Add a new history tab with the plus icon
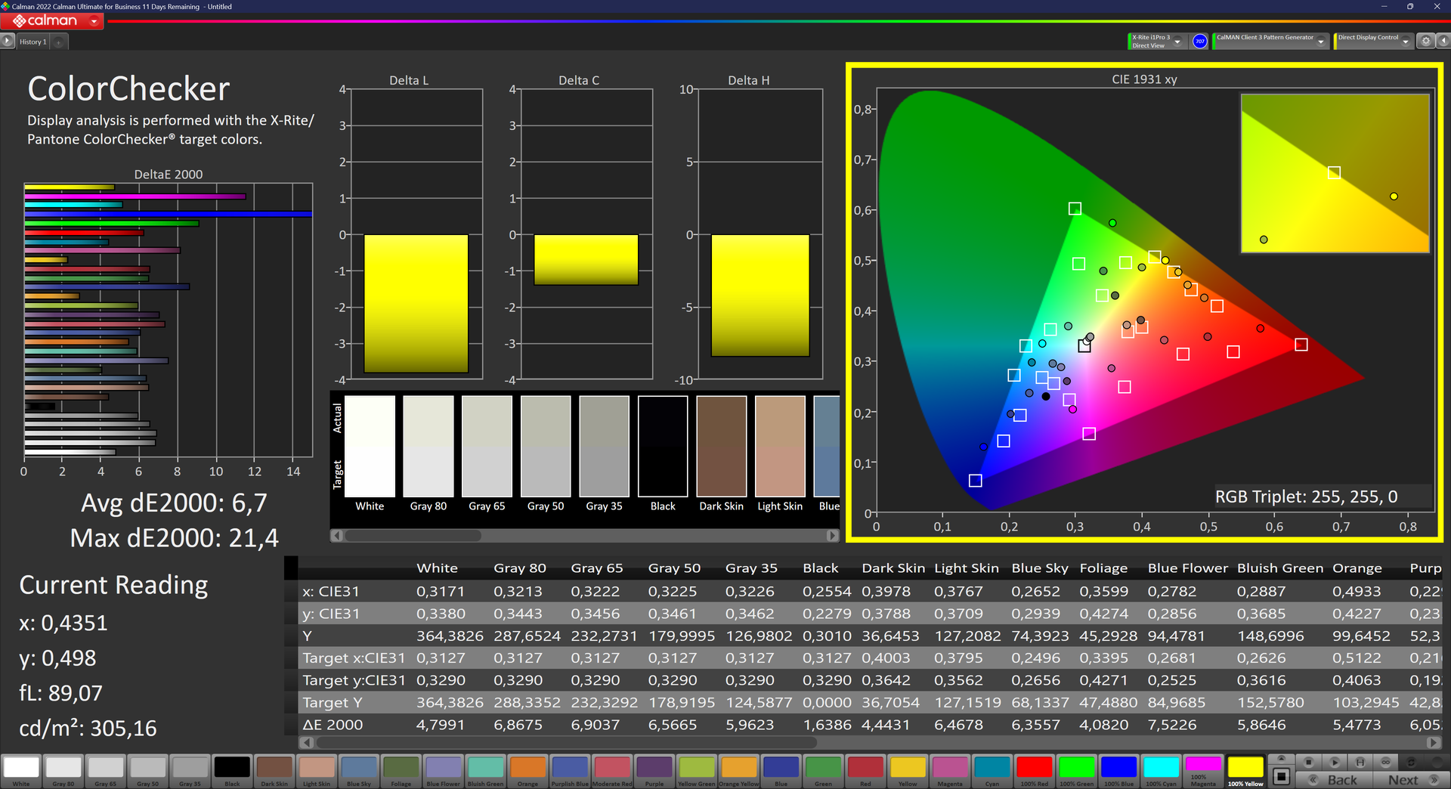 pyautogui.click(x=59, y=42)
